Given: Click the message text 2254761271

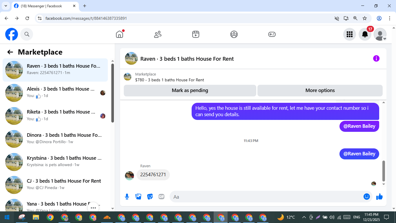Looking at the screenshot, I should coord(153,175).
